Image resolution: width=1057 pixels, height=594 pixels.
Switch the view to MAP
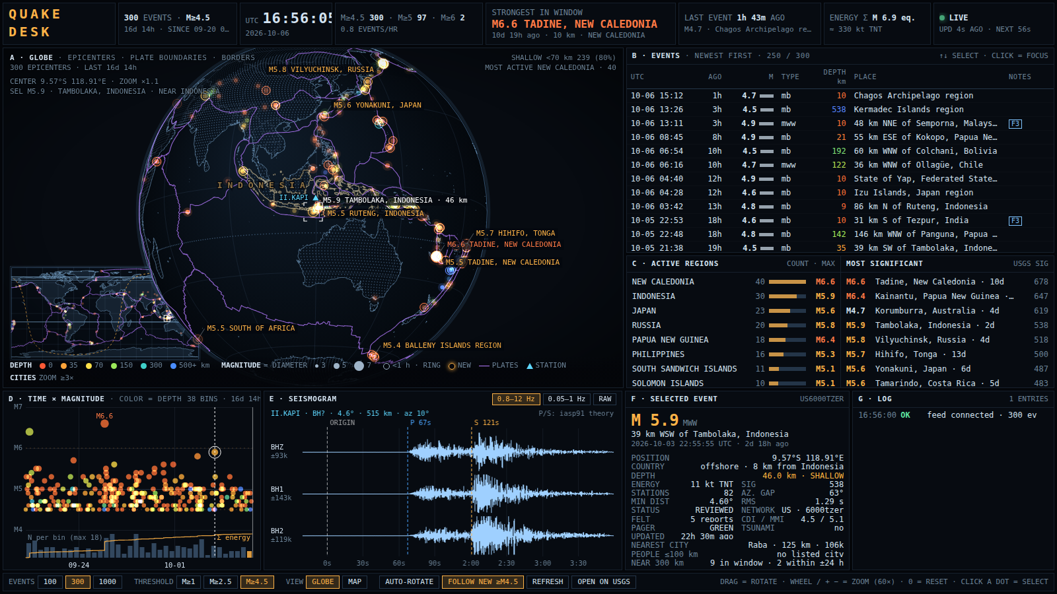[355, 581]
